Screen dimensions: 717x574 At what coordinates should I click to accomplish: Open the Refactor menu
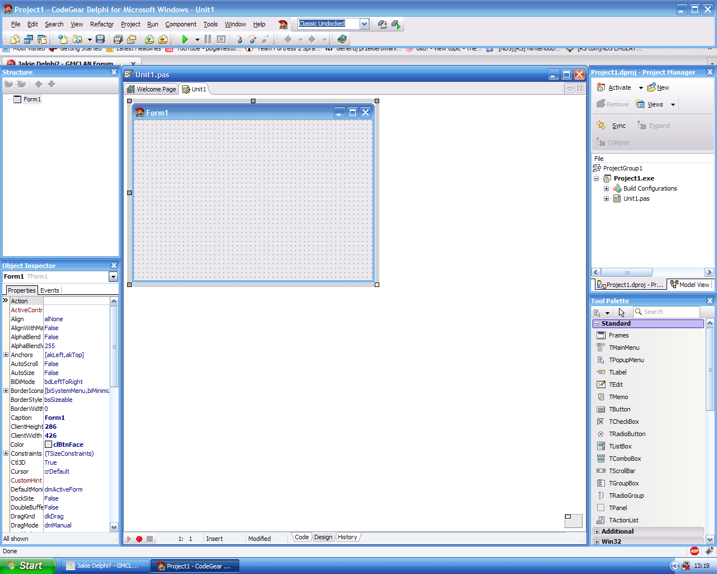[101, 24]
